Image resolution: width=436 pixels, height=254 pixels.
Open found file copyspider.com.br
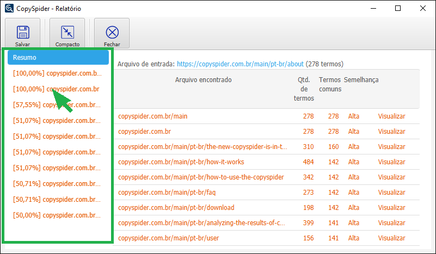pos(145,132)
